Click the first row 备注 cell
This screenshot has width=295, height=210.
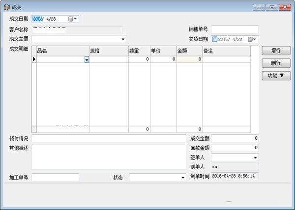[x=227, y=59]
